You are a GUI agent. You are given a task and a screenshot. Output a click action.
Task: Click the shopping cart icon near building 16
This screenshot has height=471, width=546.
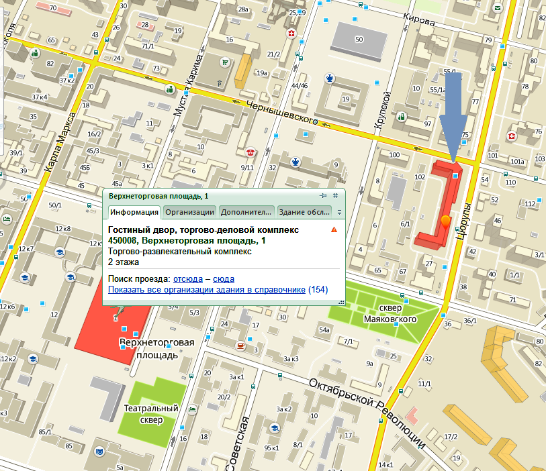click(x=224, y=62)
